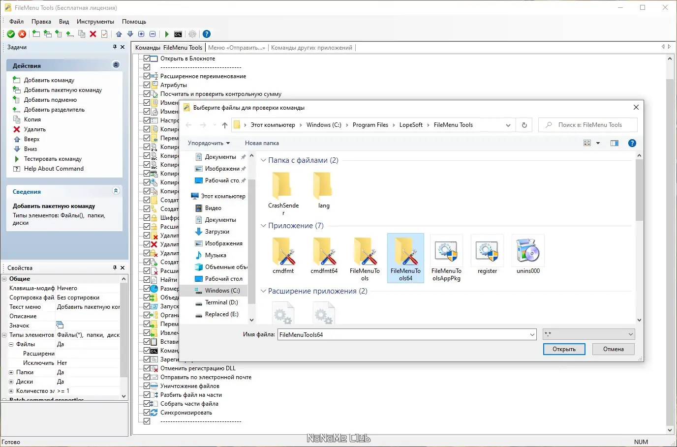This screenshot has height=447, width=677.
Task: Toggle the Синхронизировать command checkbox
Action: pos(147,413)
